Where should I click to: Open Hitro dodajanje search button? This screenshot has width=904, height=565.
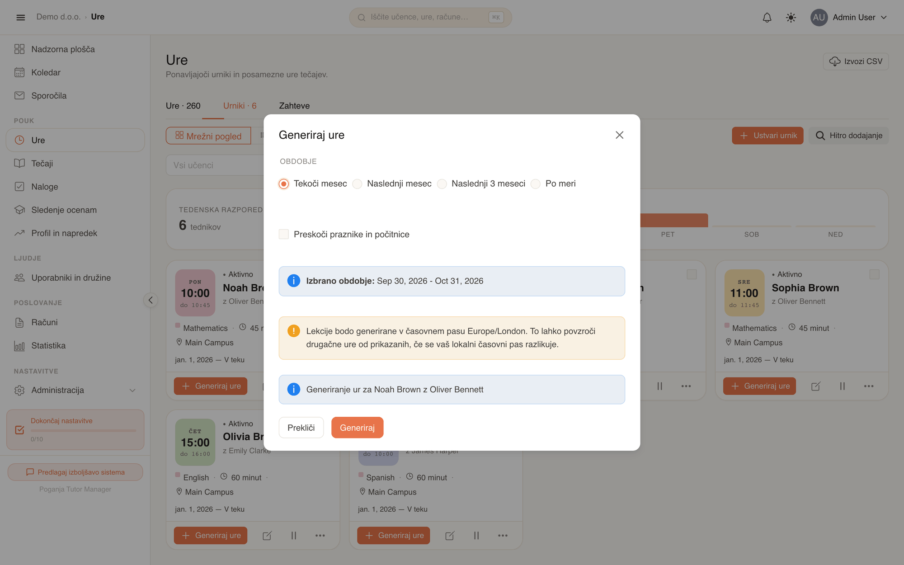pyautogui.click(x=848, y=136)
